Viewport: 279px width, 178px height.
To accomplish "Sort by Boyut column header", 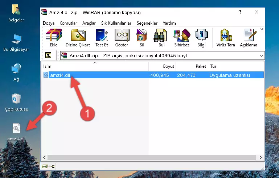I will (162, 66).
